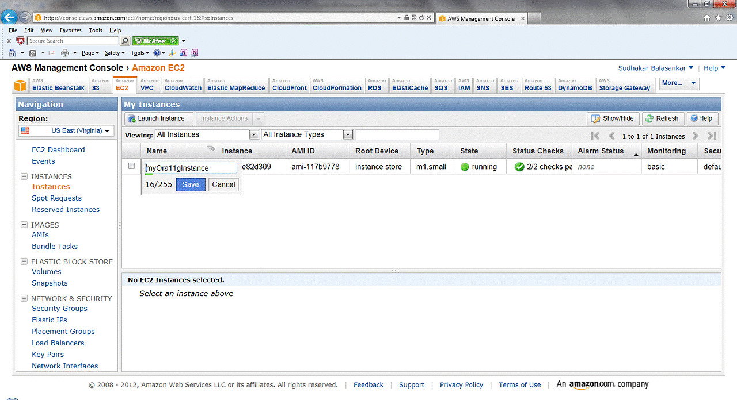Close the AWS Management Console browser tab
Viewport: 737px width, 400px height.
click(x=522, y=18)
